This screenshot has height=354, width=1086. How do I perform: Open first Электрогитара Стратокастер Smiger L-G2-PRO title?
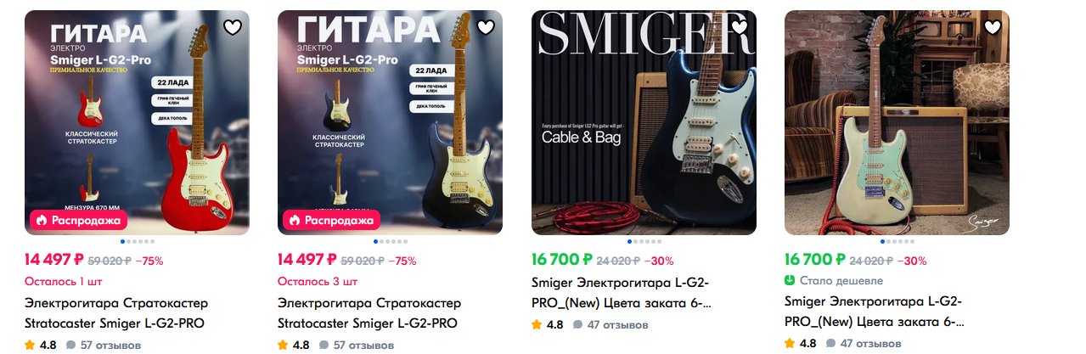coord(116,312)
